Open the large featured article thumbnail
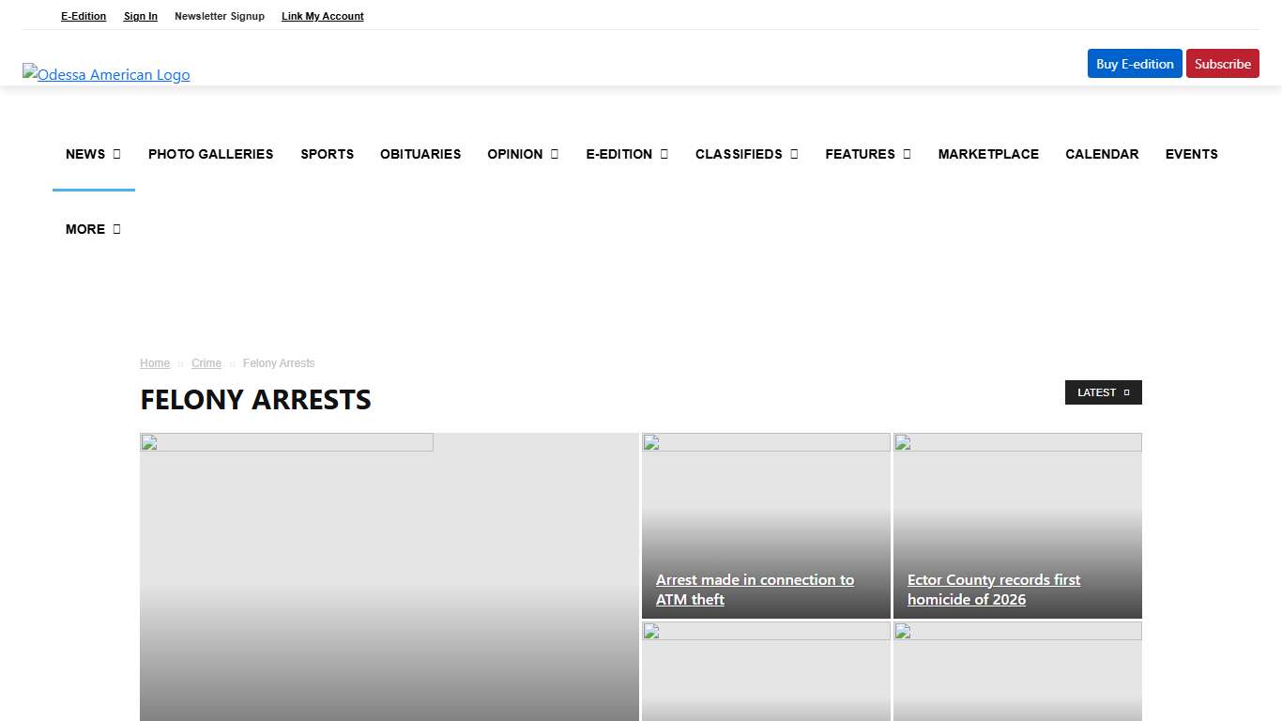Viewport: 1282px width, 721px height. [389, 576]
